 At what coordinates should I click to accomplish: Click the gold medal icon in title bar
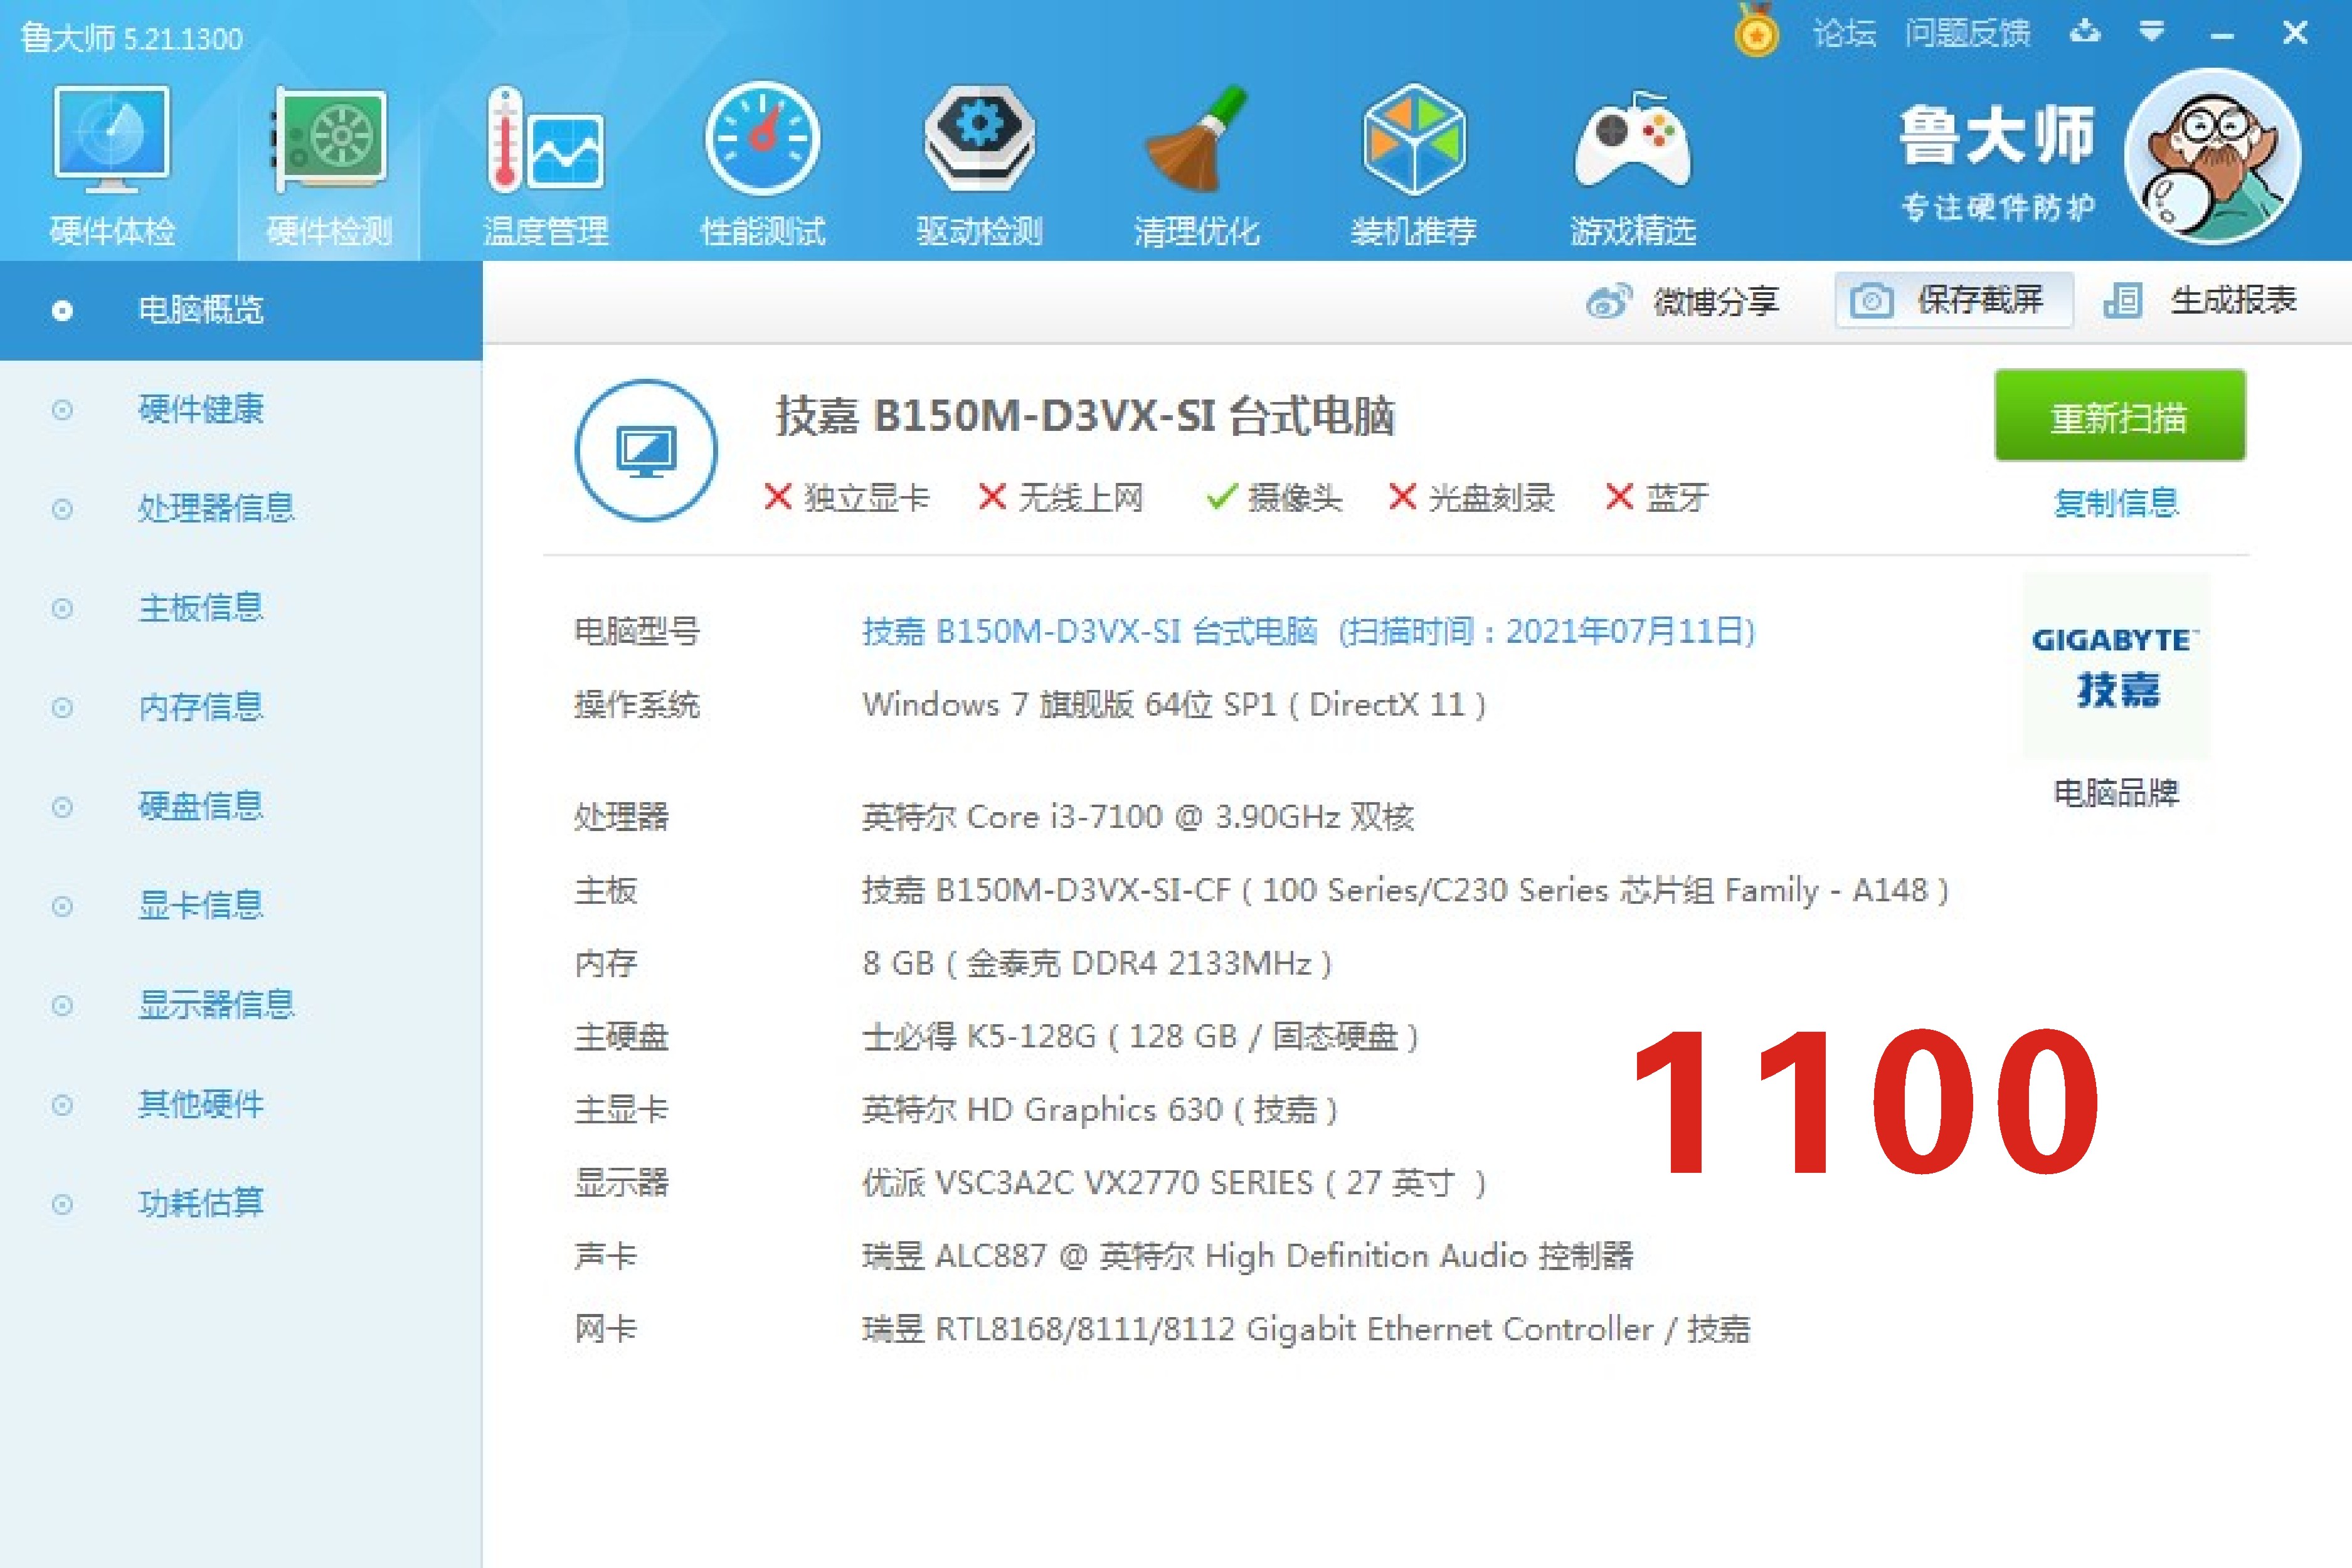click(1757, 31)
